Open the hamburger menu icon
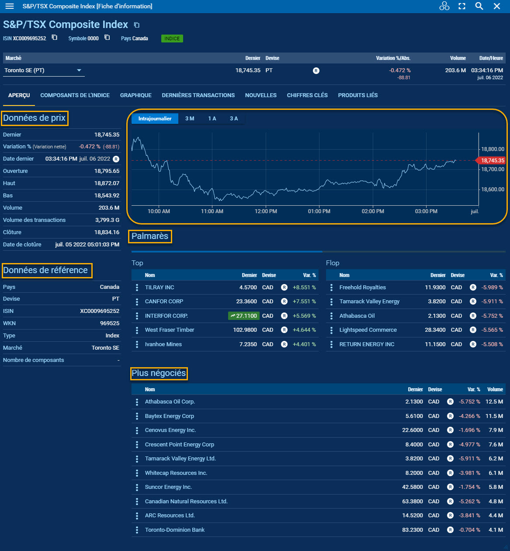This screenshot has width=510, height=551. (x=9, y=6)
